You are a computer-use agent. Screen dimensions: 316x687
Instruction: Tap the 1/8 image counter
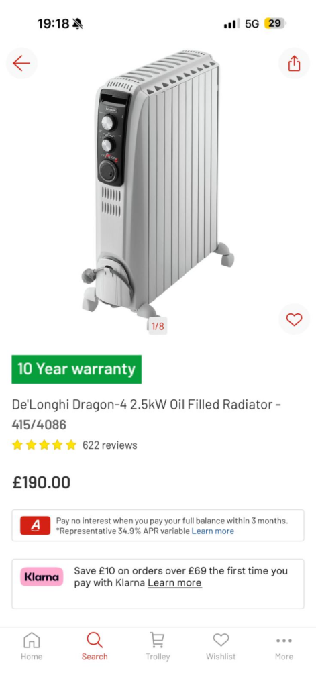coord(158,326)
